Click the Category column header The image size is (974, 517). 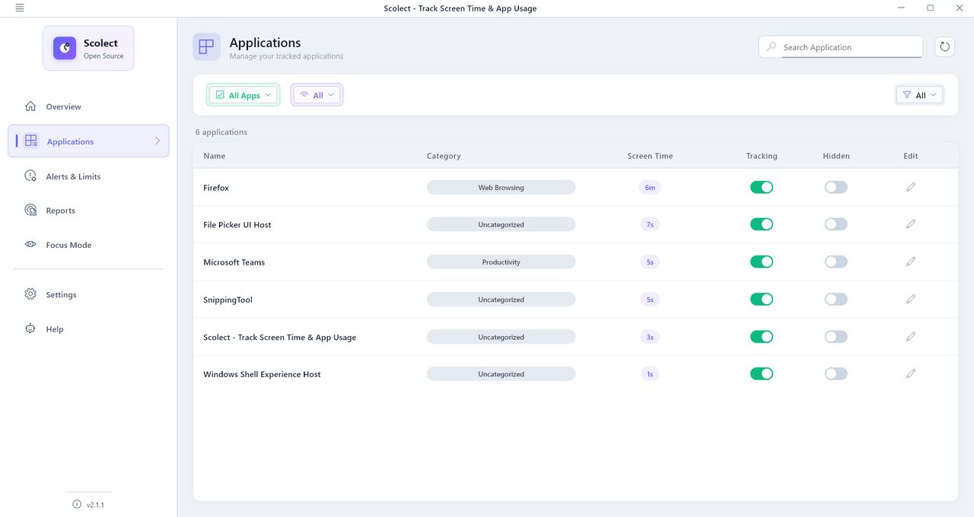point(444,156)
